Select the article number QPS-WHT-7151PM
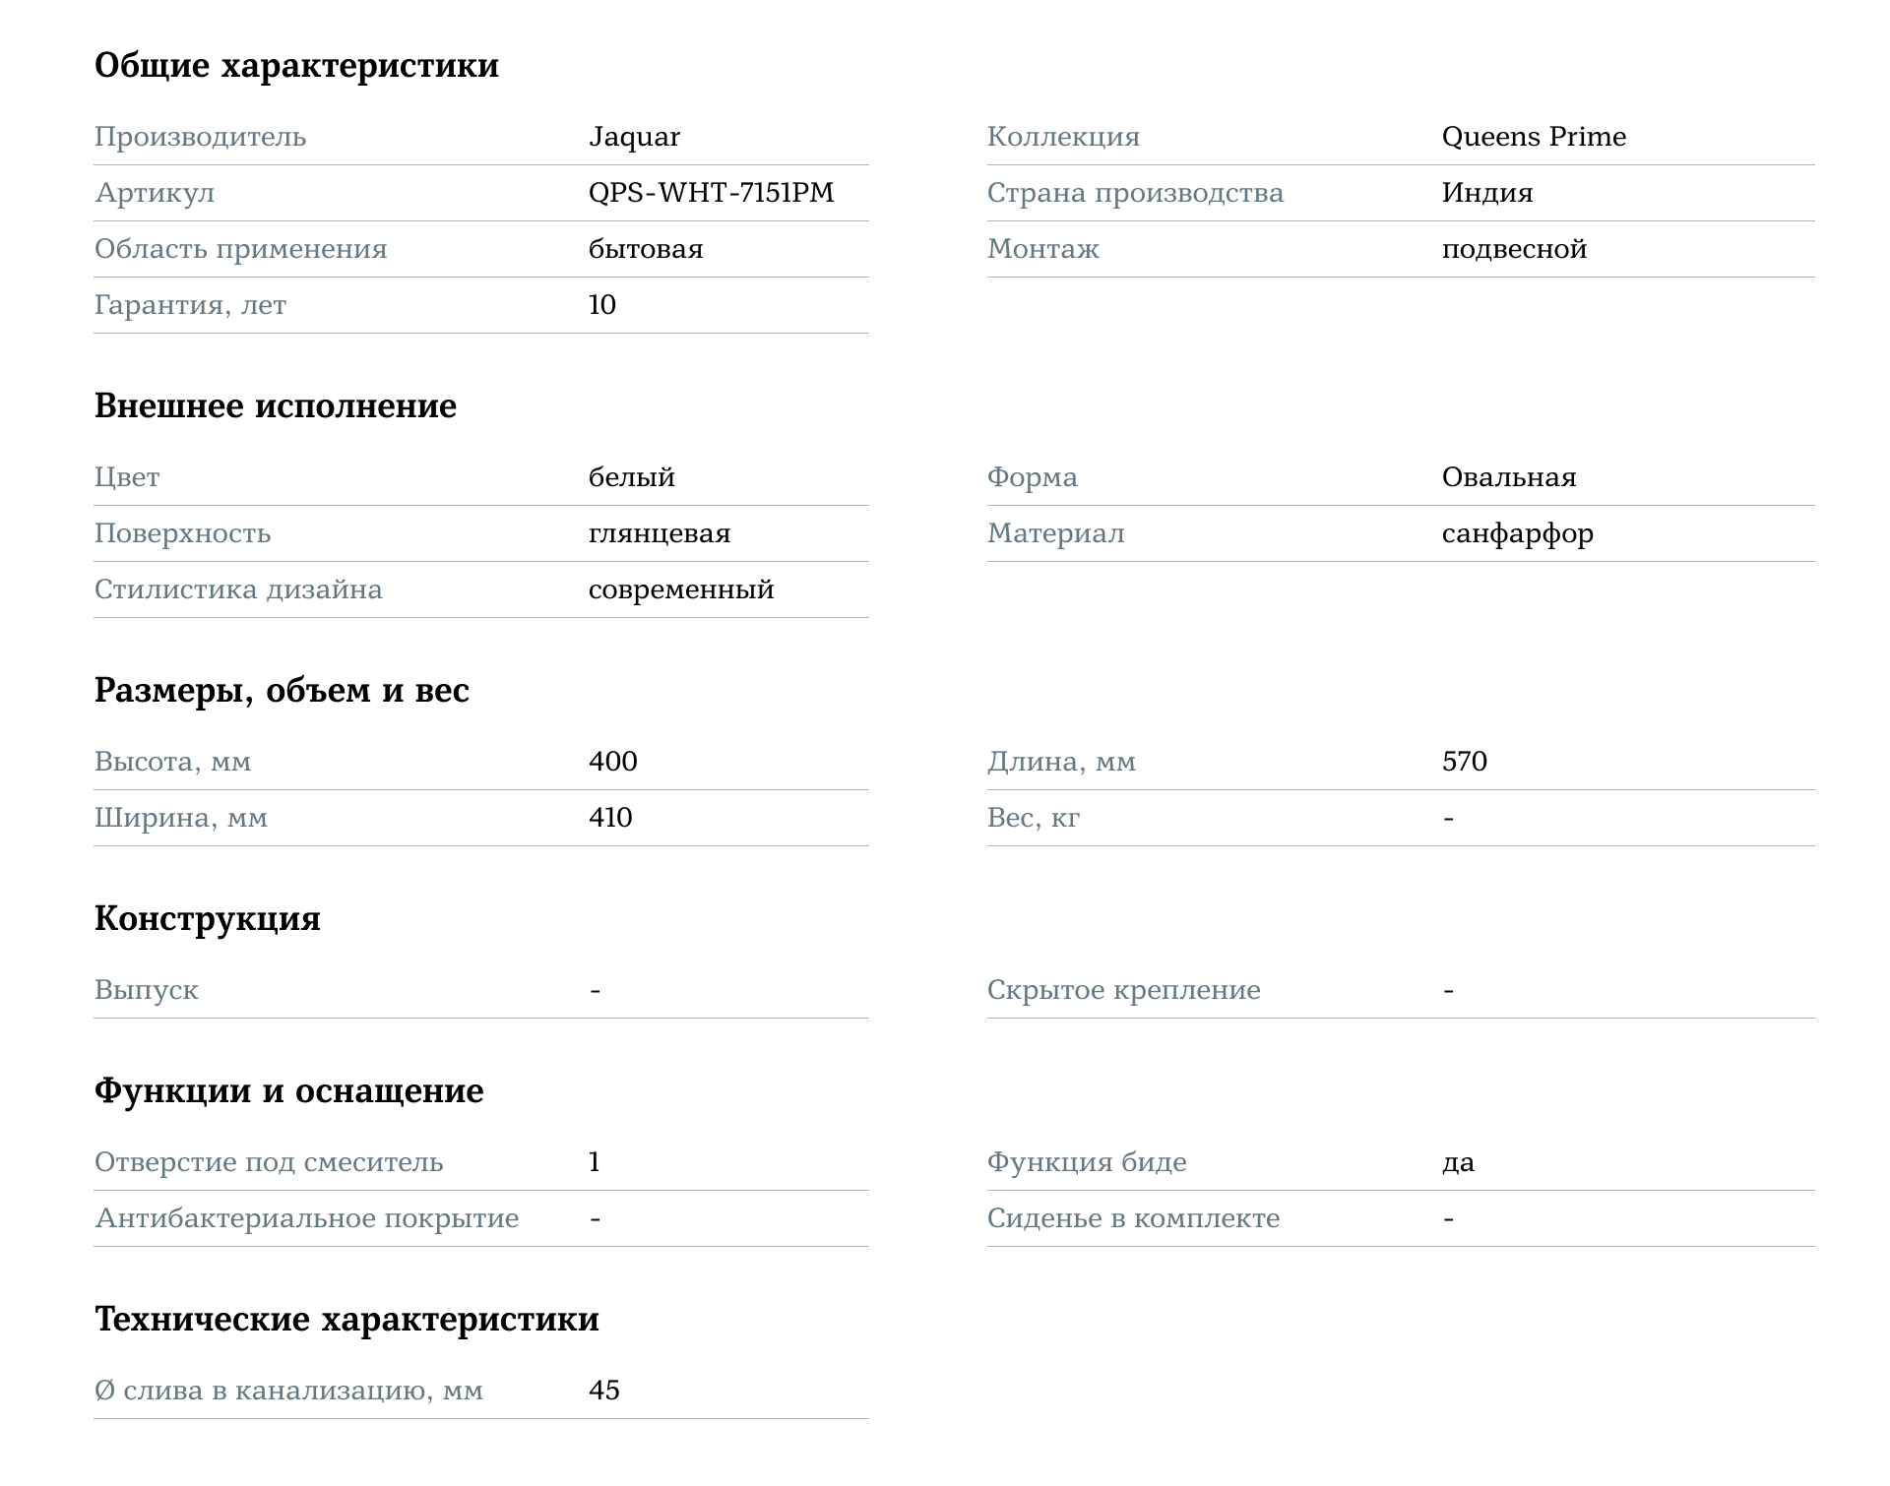 pyautogui.click(x=711, y=193)
